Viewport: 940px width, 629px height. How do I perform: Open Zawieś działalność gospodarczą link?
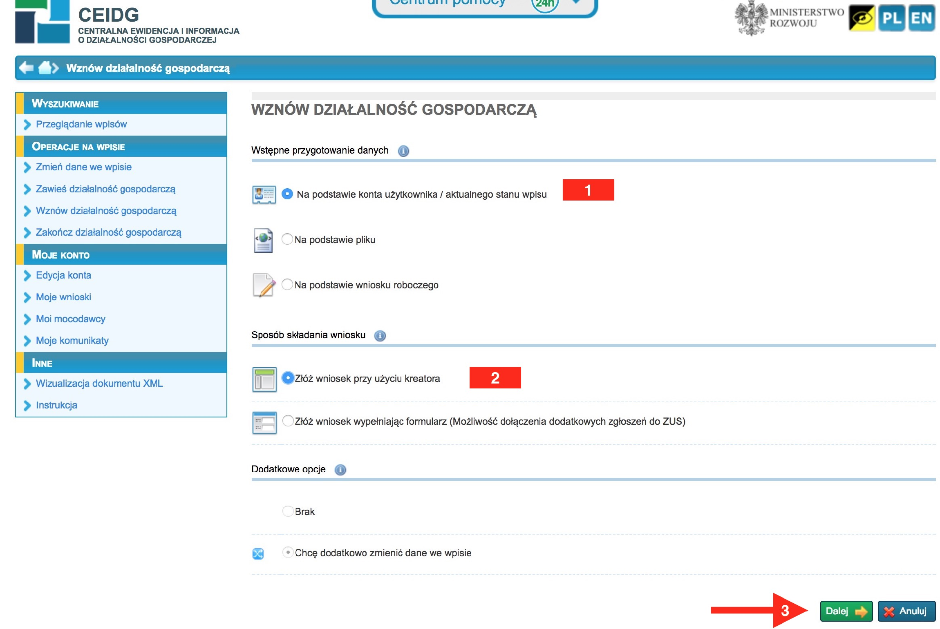click(x=105, y=189)
